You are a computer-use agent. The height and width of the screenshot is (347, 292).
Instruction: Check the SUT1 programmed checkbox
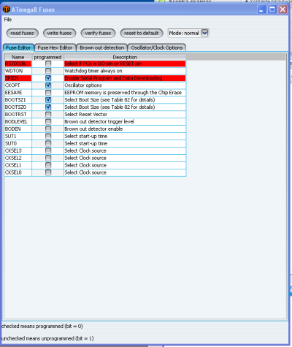48,137
